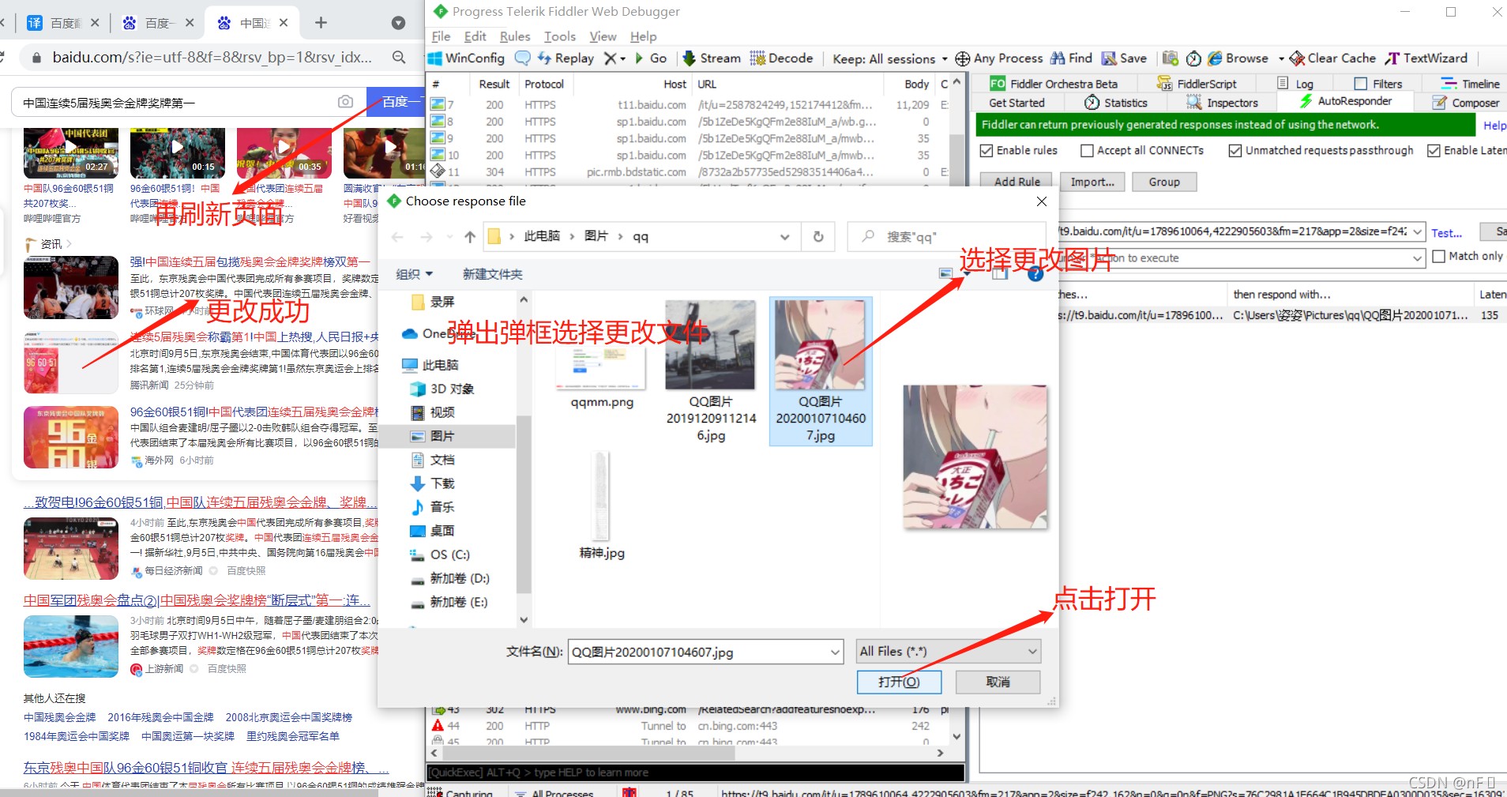Open the file name combo box dropdown

click(x=835, y=652)
